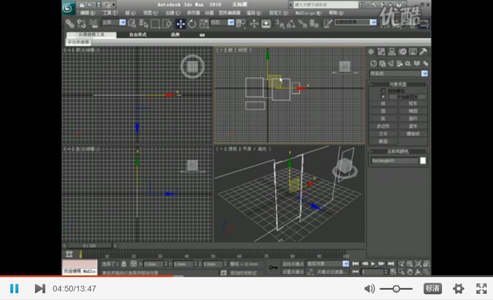Viewport: 493px width, 300px height.
Task: Open the selection filter dropdown in toolbar
Action: pyautogui.click(x=123, y=22)
